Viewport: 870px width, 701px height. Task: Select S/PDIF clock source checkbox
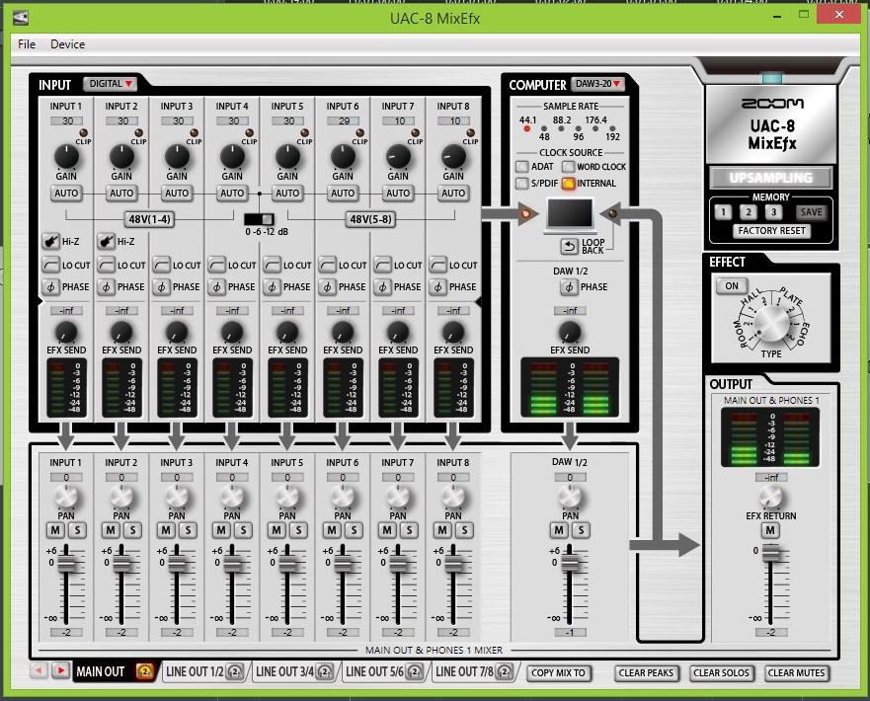(522, 183)
